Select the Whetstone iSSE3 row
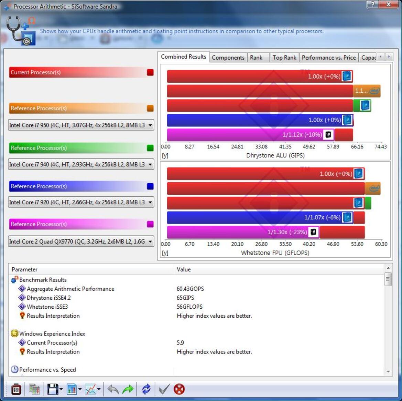The width and height of the screenshot is (402, 401). tap(196, 307)
